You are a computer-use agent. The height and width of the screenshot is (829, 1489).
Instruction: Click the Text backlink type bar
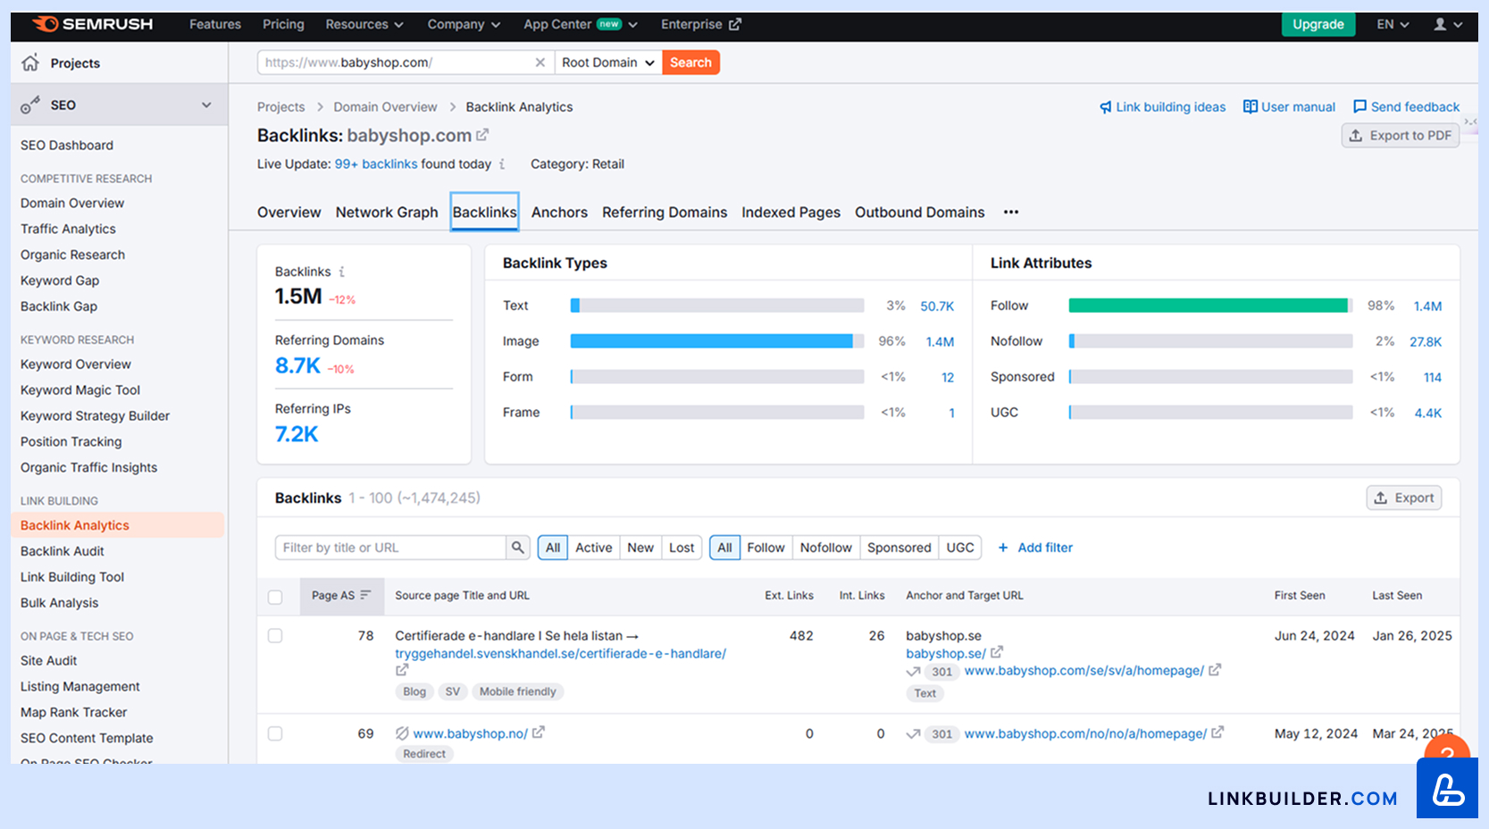click(x=717, y=306)
